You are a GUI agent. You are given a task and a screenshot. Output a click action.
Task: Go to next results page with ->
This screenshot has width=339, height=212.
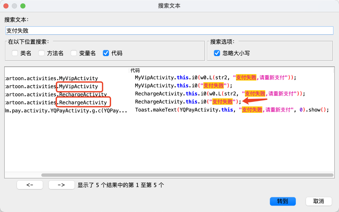click(x=61, y=185)
